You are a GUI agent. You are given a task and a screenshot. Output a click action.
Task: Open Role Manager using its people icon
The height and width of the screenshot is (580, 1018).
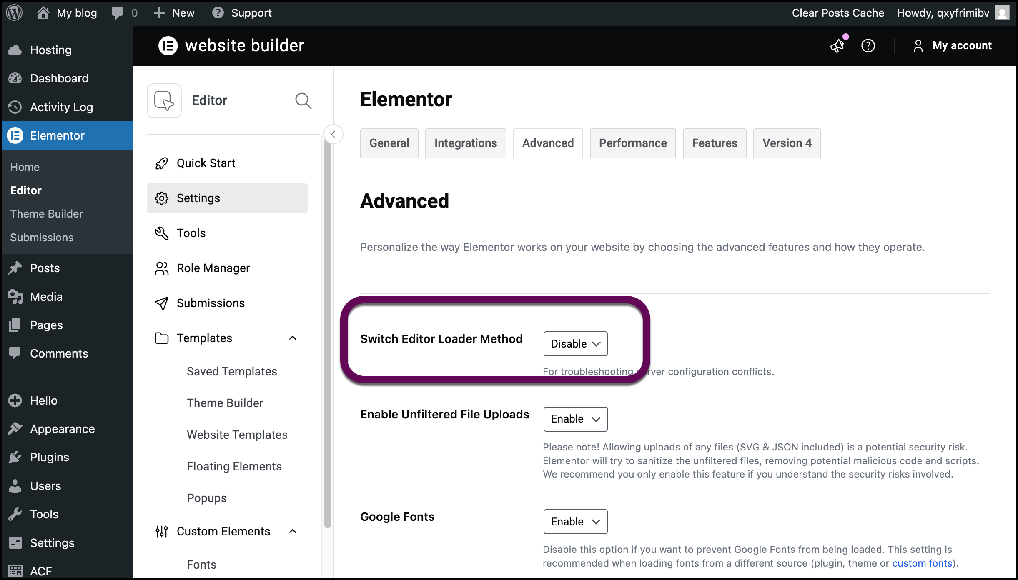(161, 268)
